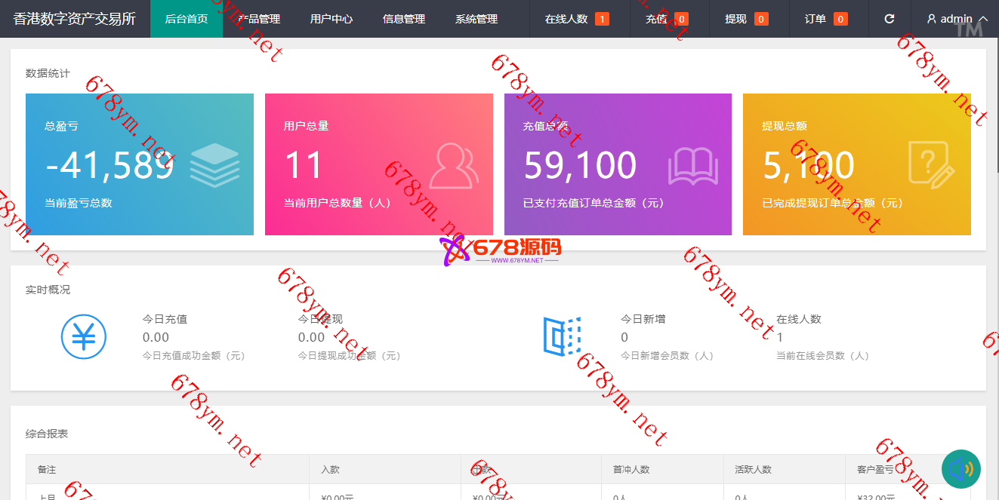
Task: Open the 系统管理 menu
Action: [476, 19]
